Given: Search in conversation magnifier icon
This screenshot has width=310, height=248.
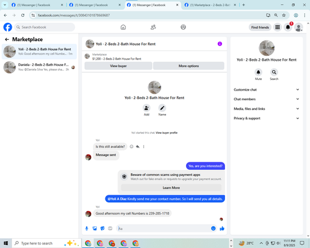Looking at the screenshot, I should pos(274,72).
